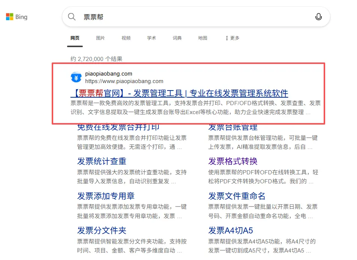Viewport: 357px width, 260px height.
Task: Open the 学术 search tab
Action: (x=151, y=38)
